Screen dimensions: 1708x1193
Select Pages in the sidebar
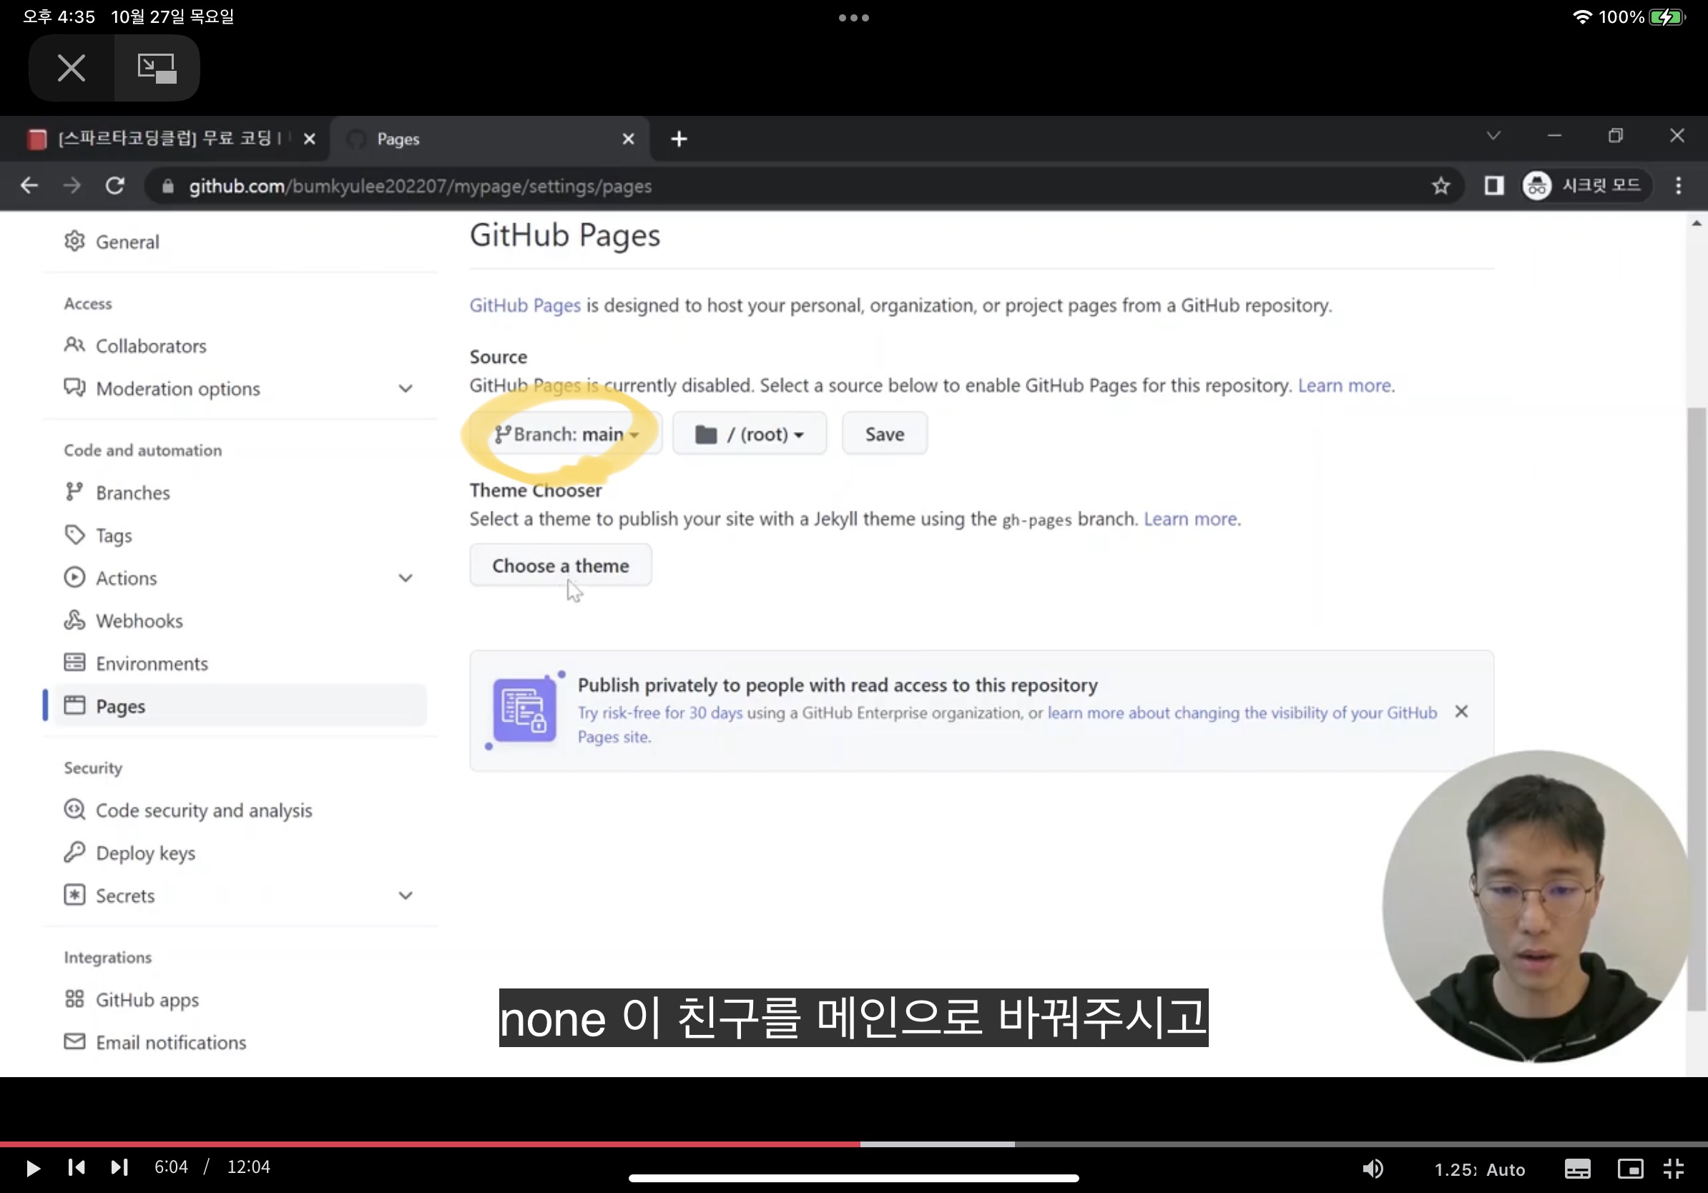tap(239, 706)
